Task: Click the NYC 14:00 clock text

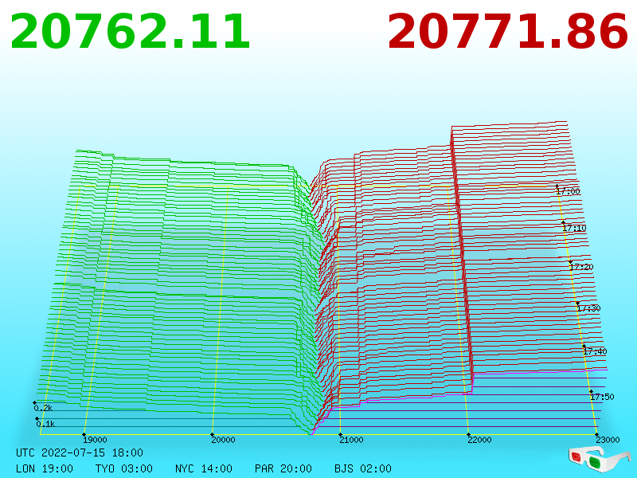Action: click(x=204, y=468)
